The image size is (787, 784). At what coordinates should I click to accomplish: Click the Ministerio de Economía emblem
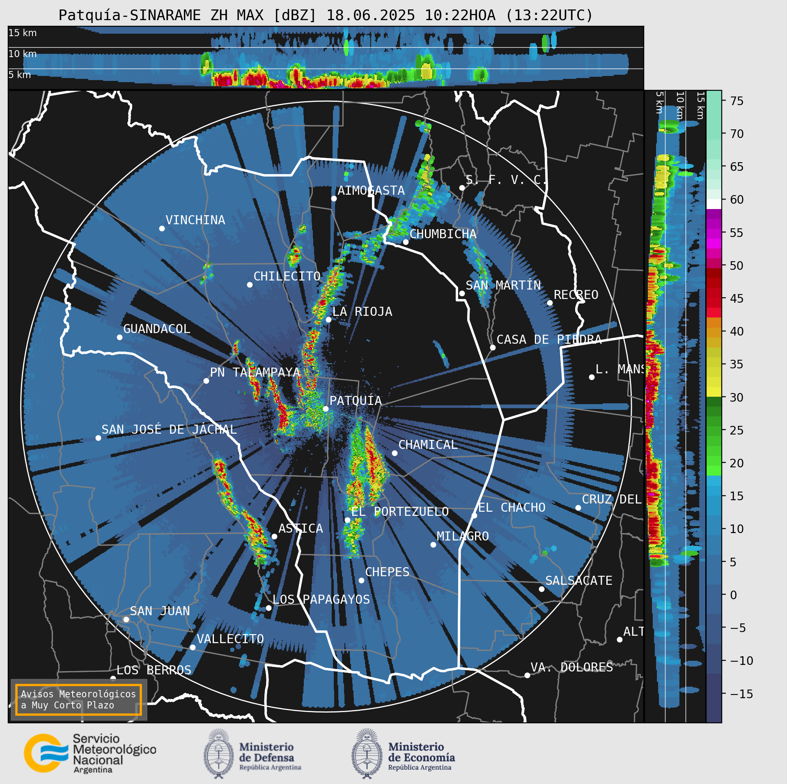(x=367, y=754)
